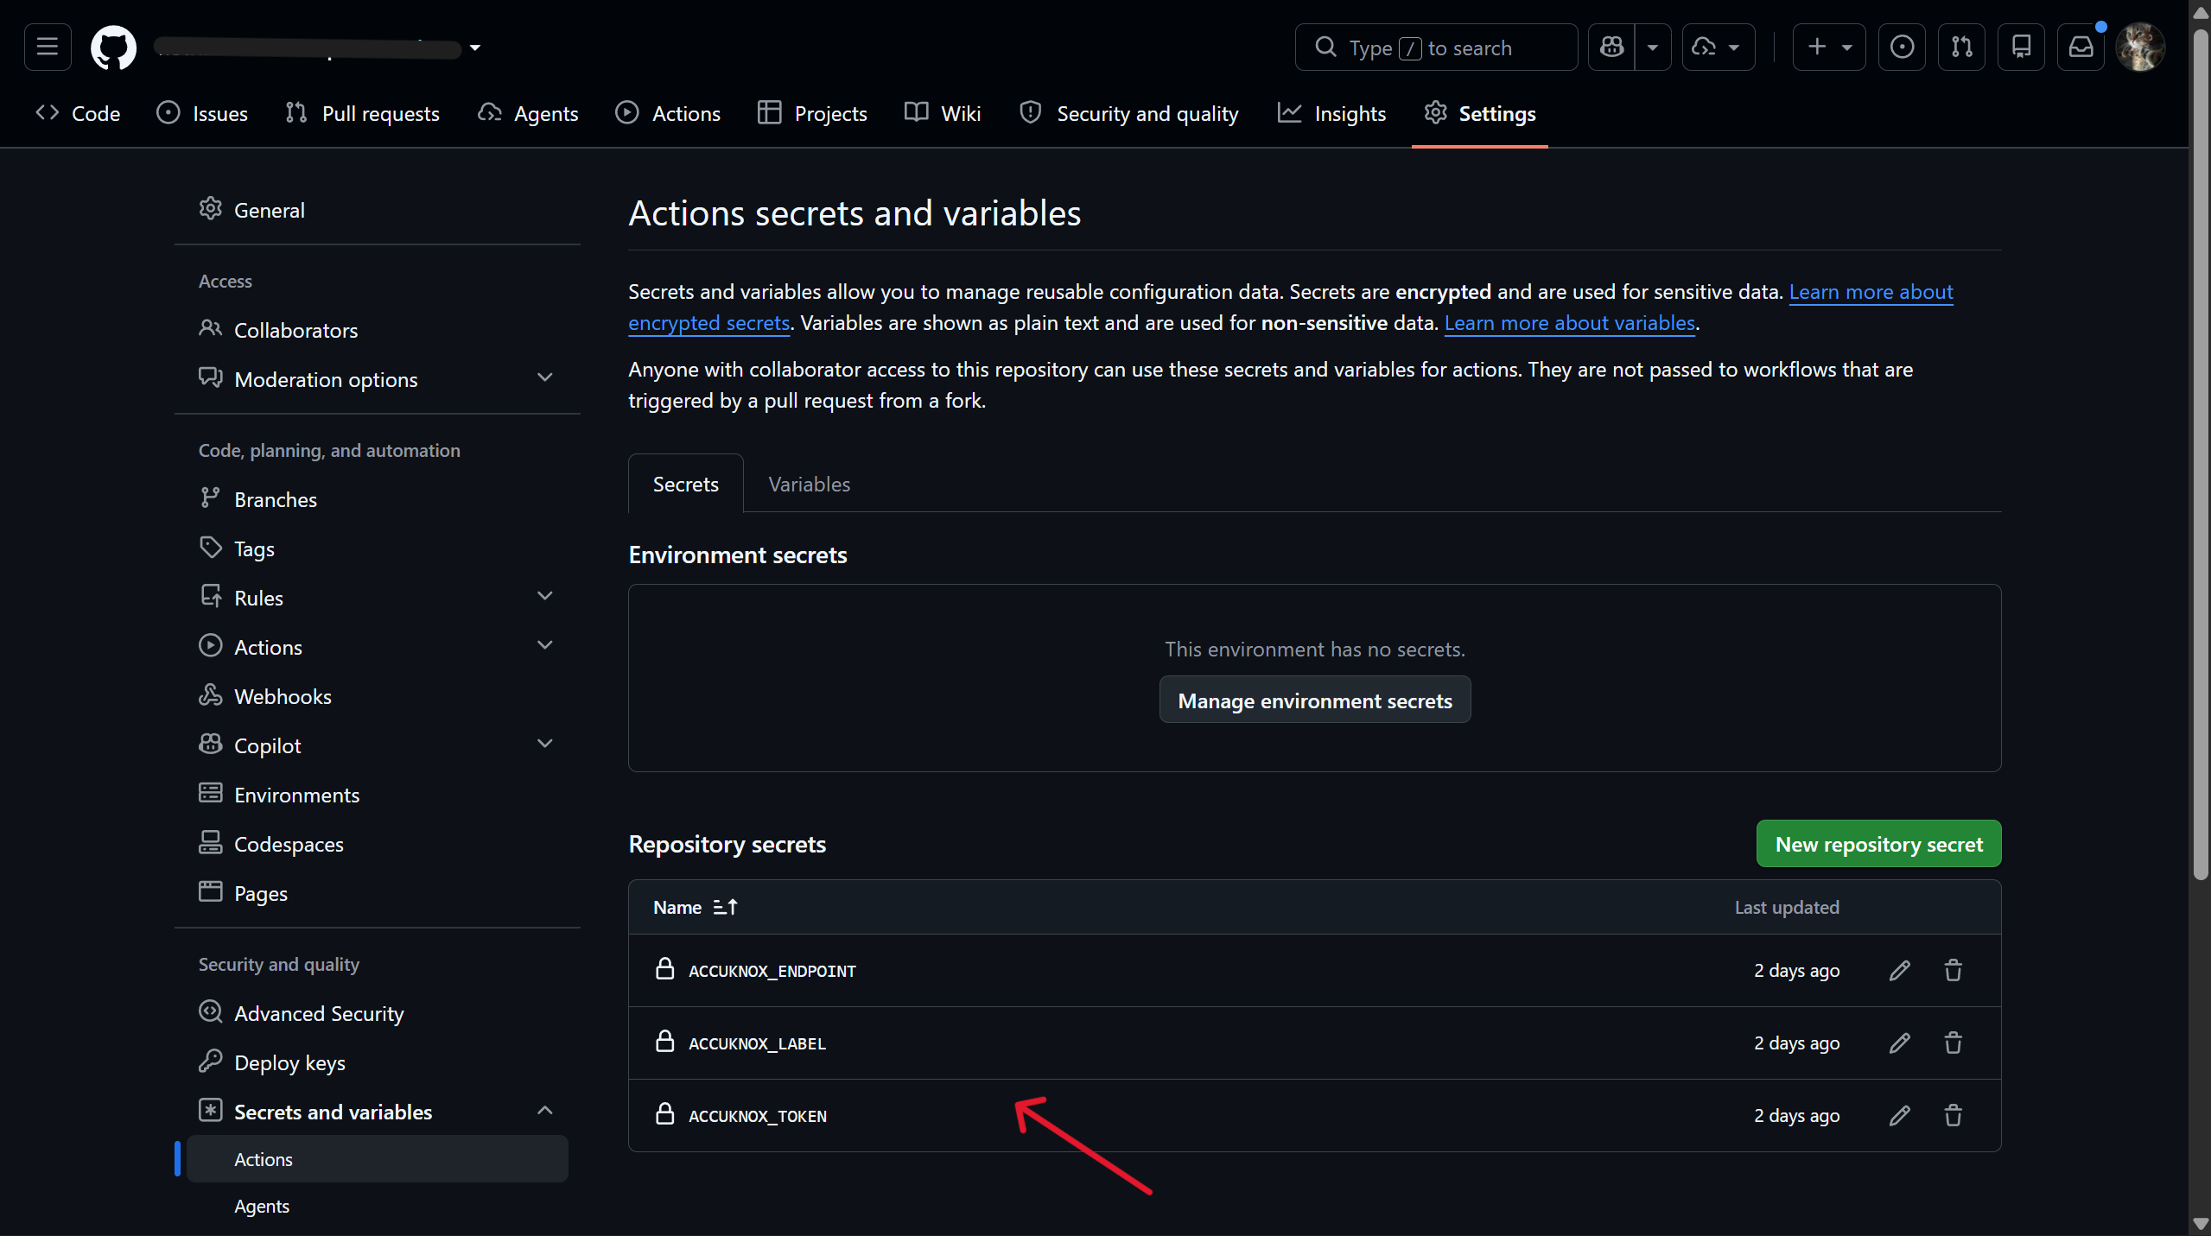Focus the Type / to search field
This screenshot has height=1236, width=2211.
click(1436, 47)
